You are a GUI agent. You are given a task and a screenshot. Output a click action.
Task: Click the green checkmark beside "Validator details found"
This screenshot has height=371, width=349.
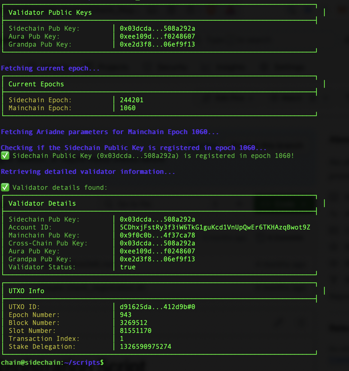click(x=5, y=187)
